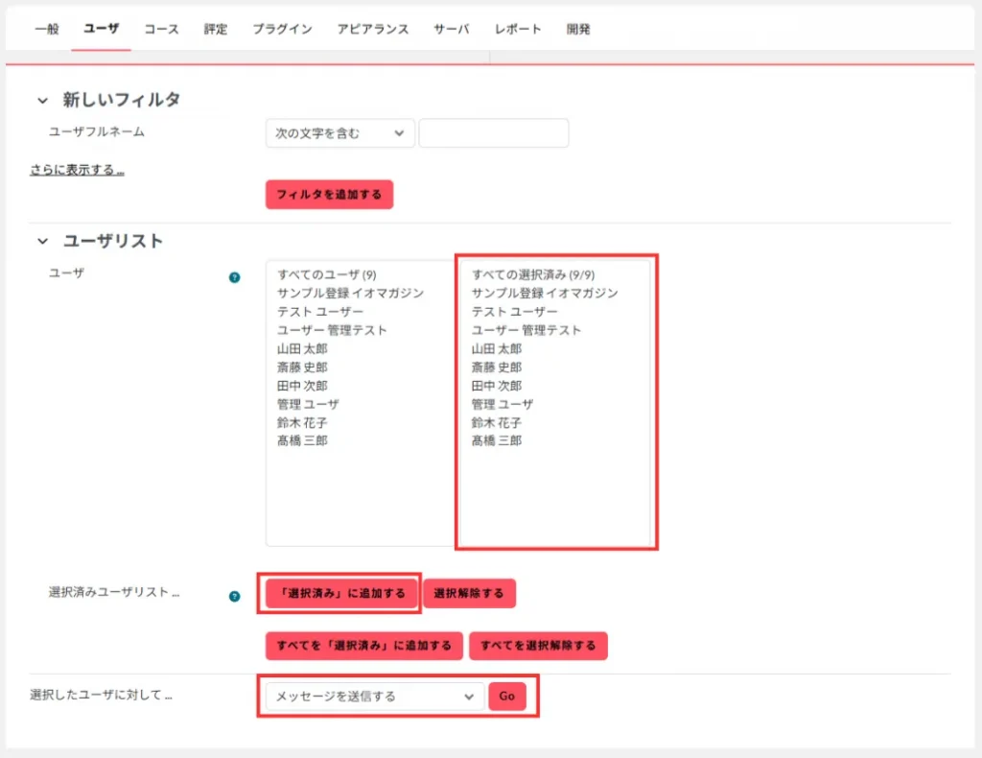
Task: Select the ユーザ tab
Action: coord(101,28)
